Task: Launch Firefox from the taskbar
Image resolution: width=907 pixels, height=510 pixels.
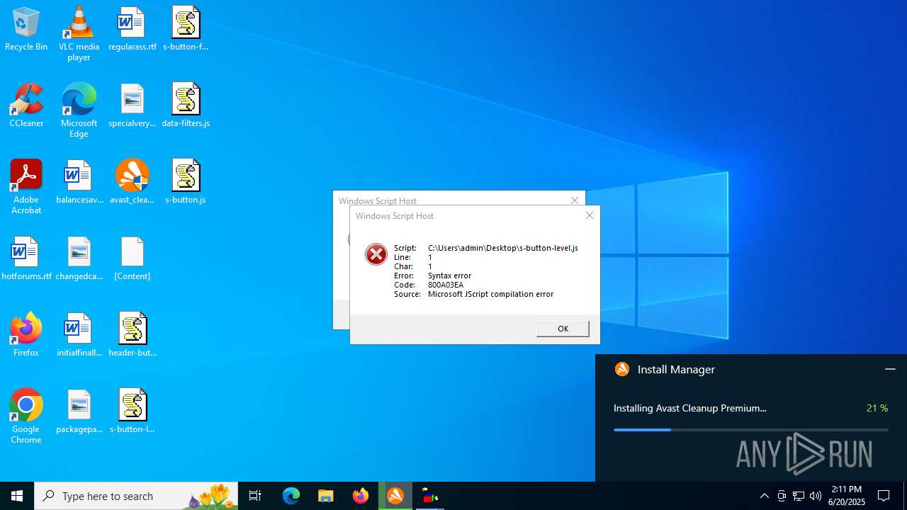Action: [361, 496]
